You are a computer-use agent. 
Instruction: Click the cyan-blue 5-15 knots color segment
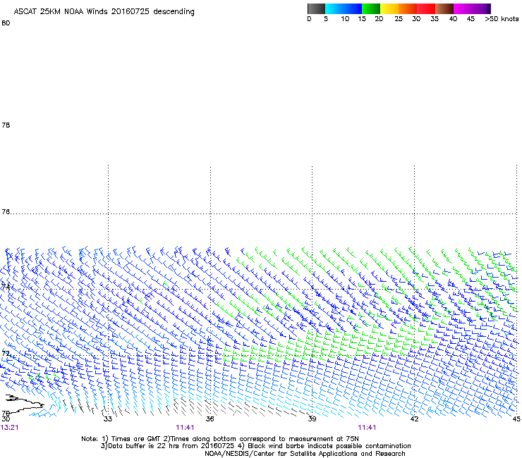point(344,8)
